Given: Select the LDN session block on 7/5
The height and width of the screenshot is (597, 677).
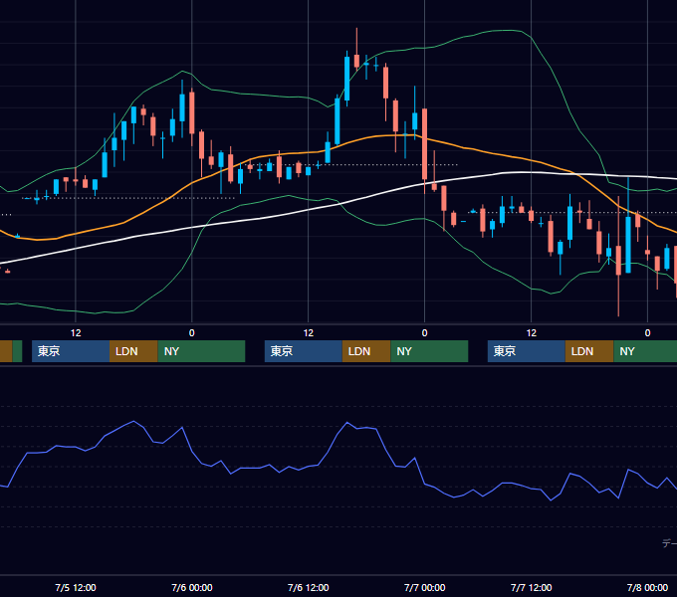Looking at the screenshot, I should point(133,351).
